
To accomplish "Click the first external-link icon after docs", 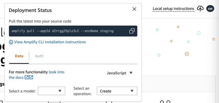I will tap(27, 77).
